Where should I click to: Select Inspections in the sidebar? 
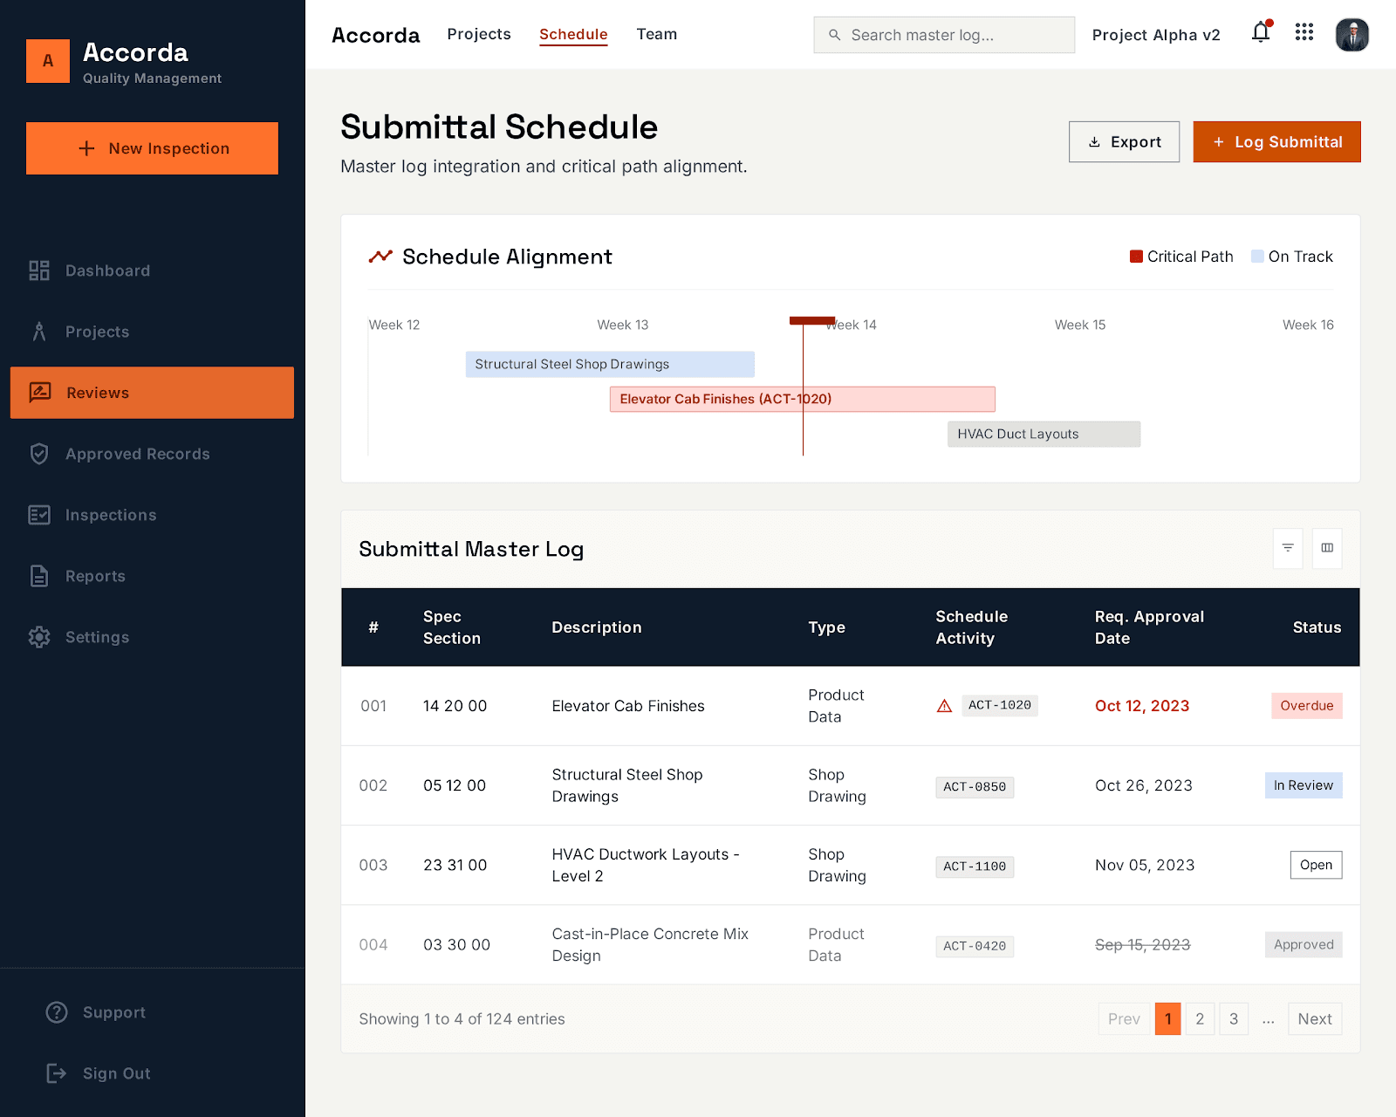(111, 515)
